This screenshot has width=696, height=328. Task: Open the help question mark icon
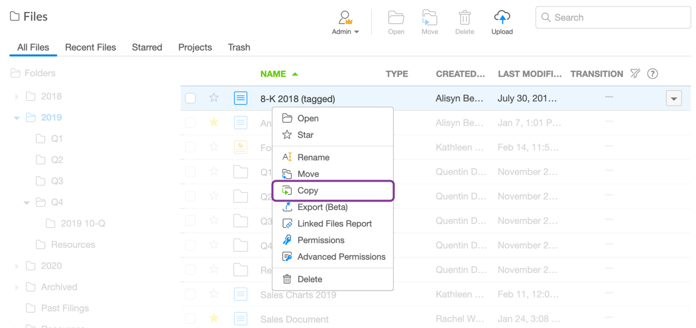click(x=652, y=74)
